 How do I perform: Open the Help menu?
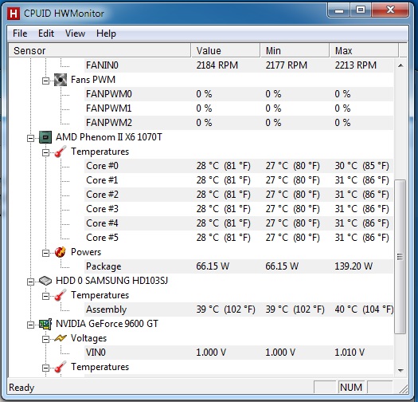[106, 33]
